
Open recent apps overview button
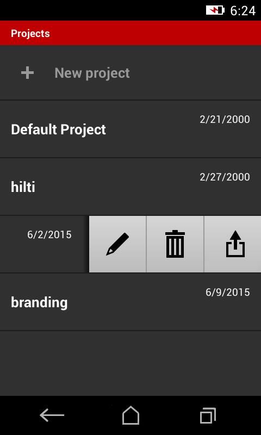point(208,415)
